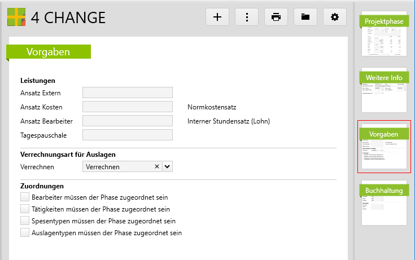
Task: Tick Auslagentypen müssen der Phase zugeordnet sein
Action: point(24,232)
